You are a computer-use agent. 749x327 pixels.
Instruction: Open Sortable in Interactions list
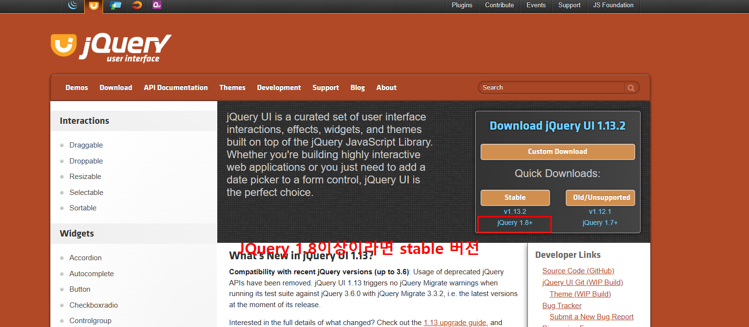point(83,208)
